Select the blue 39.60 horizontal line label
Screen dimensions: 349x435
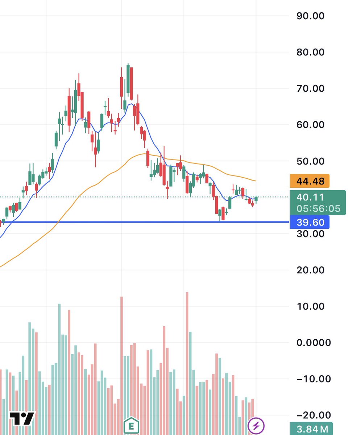[x=310, y=222]
